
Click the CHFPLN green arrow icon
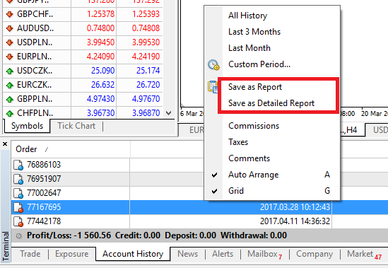tap(10, 113)
